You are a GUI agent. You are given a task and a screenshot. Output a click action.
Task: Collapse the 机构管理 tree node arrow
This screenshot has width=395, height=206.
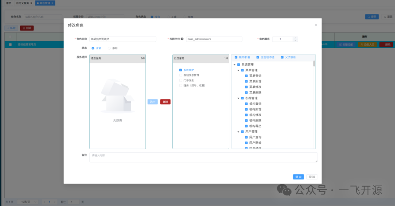point(238,98)
